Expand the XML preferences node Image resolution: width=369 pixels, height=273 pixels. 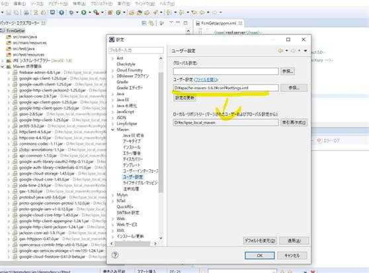point(112,231)
